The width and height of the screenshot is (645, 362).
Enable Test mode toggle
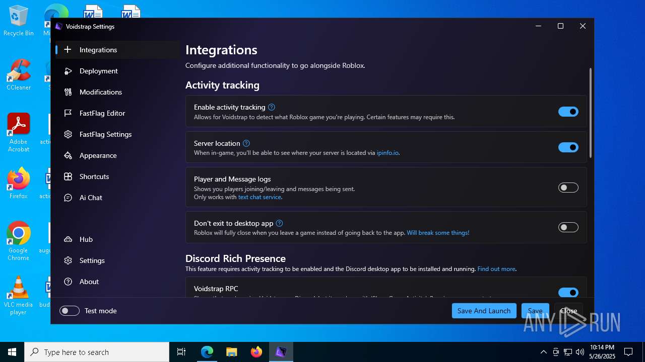(70, 311)
